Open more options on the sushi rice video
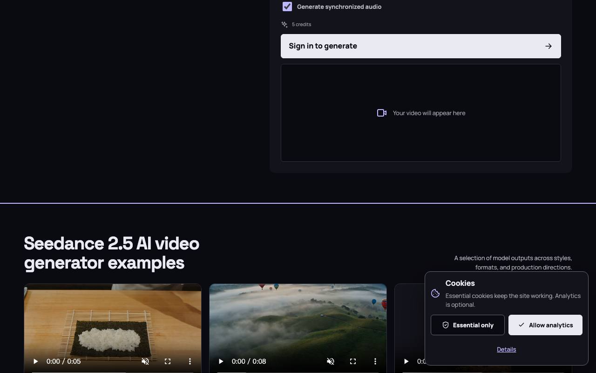The image size is (596, 373). 190,361
